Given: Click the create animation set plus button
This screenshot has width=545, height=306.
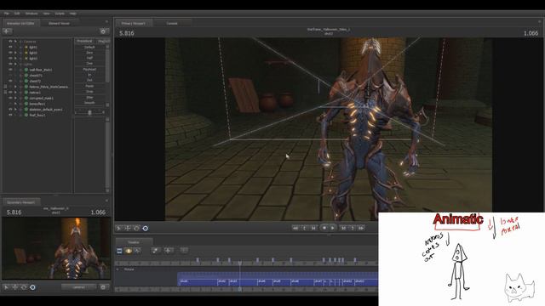Looking at the screenshot, I should click(x=7, y=31).
